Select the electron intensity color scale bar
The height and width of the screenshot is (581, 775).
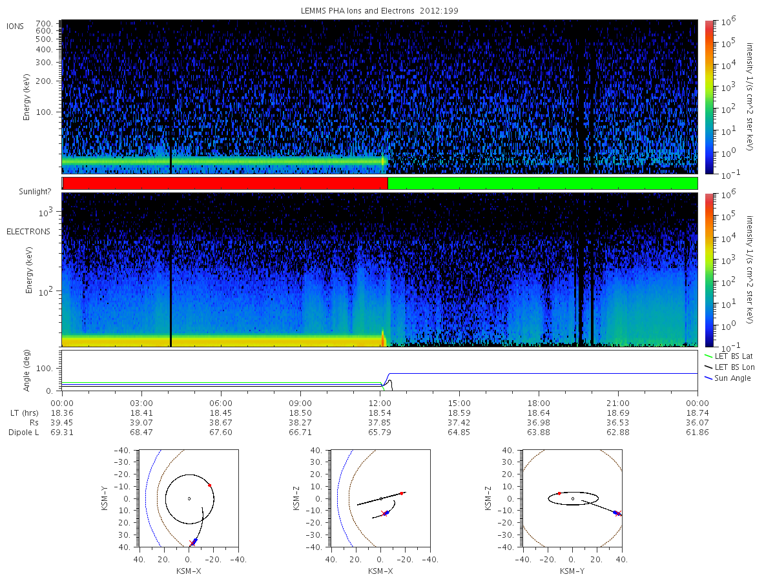pos(708,269)
